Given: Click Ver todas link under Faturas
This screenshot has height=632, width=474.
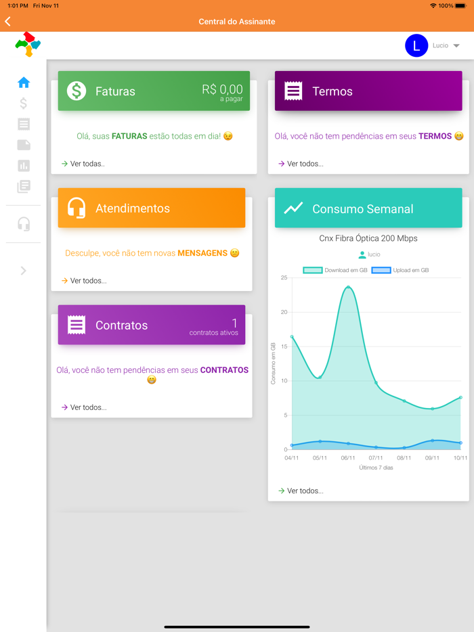Looking at the screenshot, I should (x=83, y=164).
